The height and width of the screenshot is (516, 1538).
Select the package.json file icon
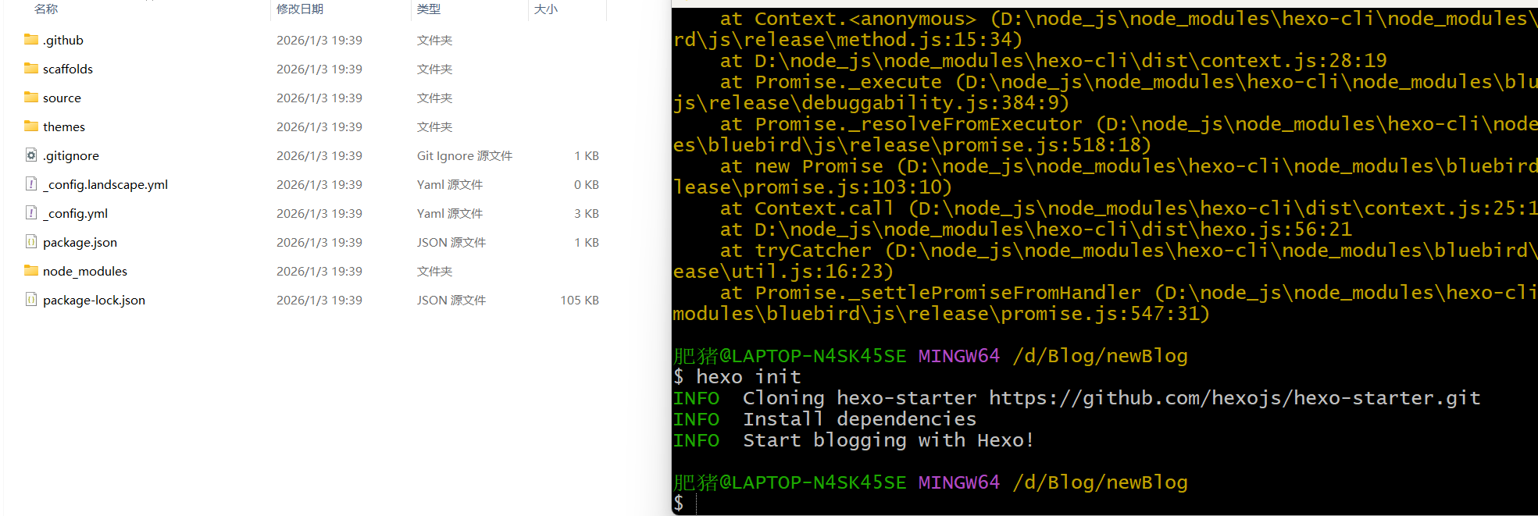(31, 242)
